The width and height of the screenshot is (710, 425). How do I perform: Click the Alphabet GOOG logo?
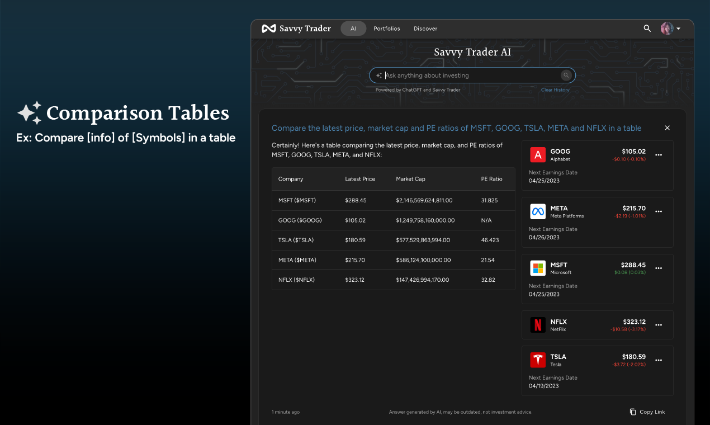pos(538,155)
